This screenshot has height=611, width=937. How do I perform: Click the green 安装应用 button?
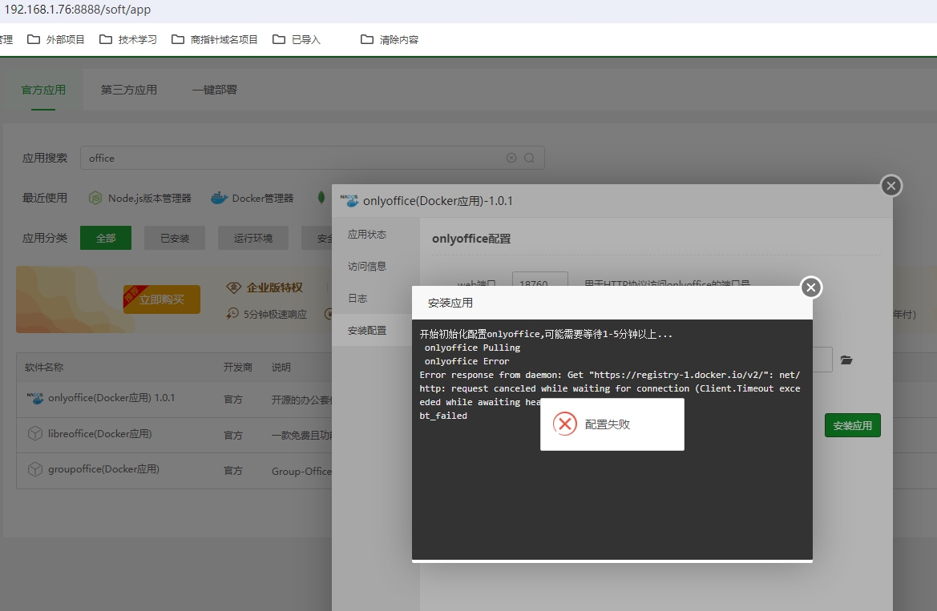pos(852,425)
